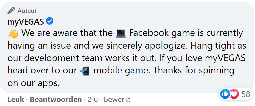The height and width of the screenshot is (106, 255).
Task: Click the waving hand emoji
Action: (13, 33)
